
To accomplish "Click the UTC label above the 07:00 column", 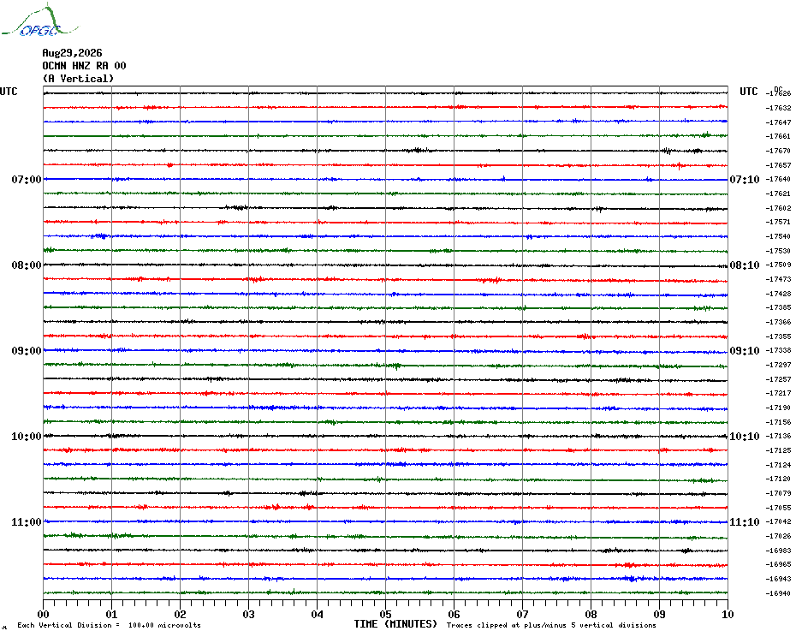I will [9, 92].
